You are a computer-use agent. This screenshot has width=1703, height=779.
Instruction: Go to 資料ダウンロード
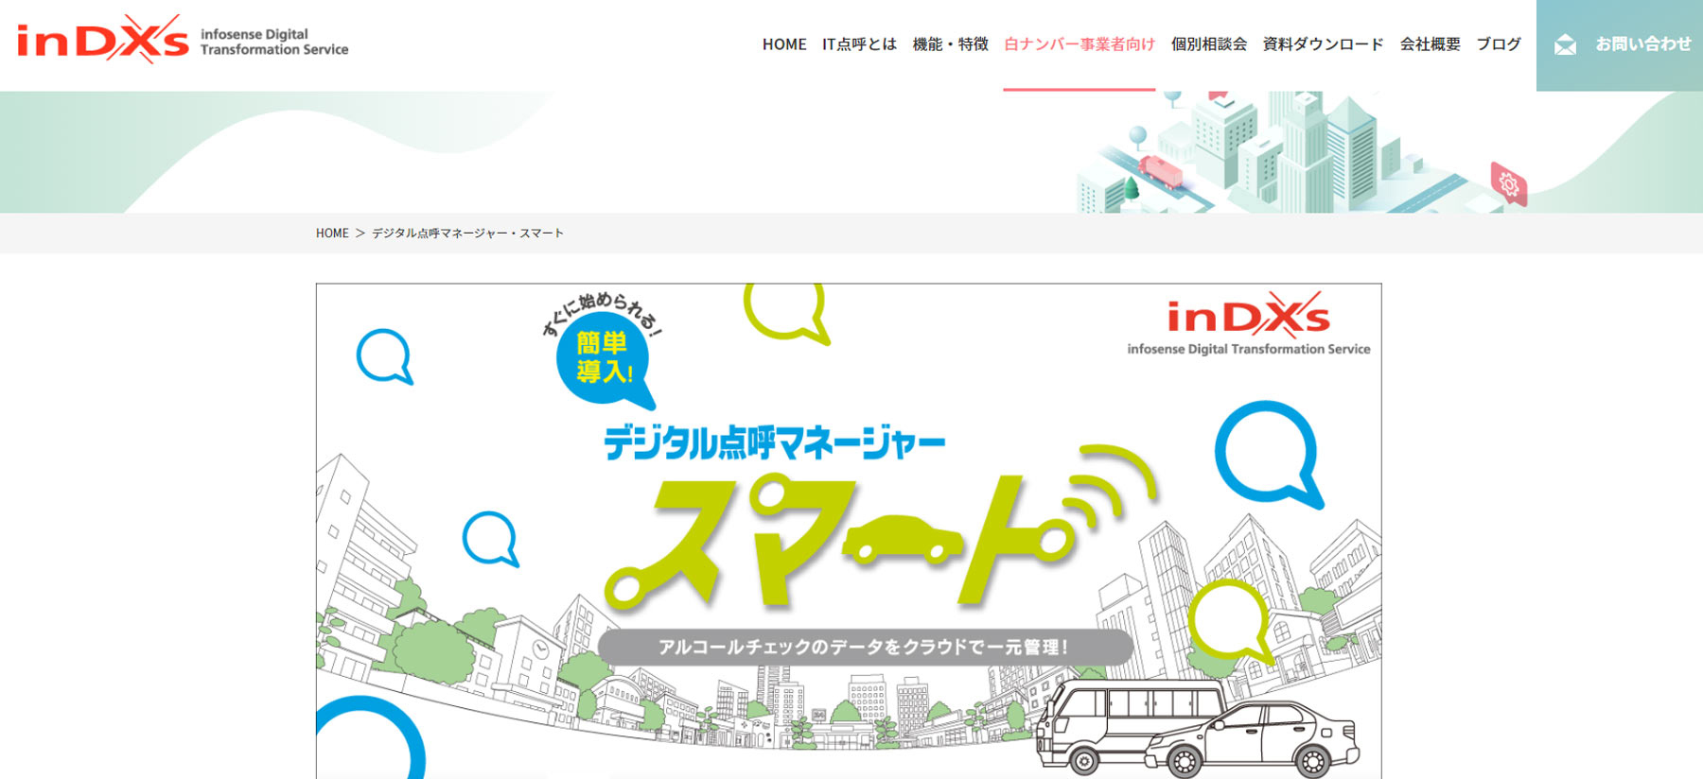tap(1323, 44)
